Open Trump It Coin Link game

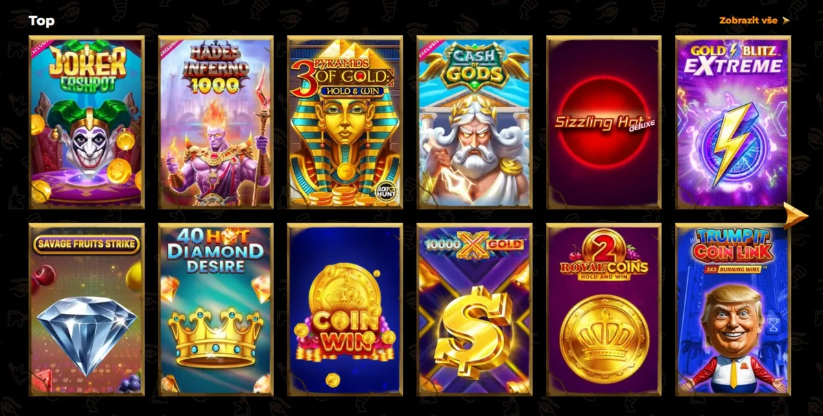pyautogui.click(x=733, y=309)
